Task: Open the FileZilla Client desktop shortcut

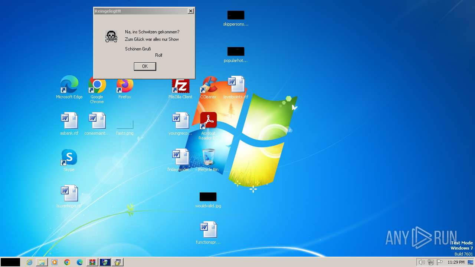Action: [180, 88]
